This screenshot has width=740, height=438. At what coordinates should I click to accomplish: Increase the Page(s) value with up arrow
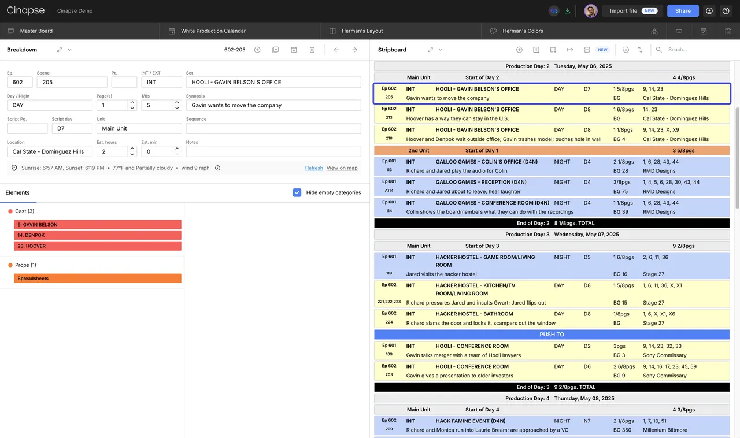coord(132,102)
